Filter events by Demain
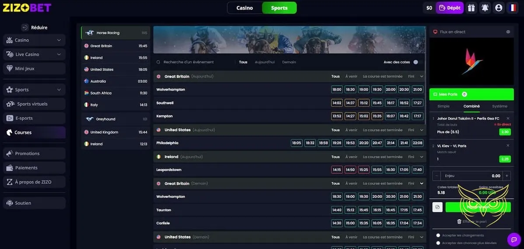The height and width of the screenshot is (249, 524). pyautogui.click(x=289, y=62)
